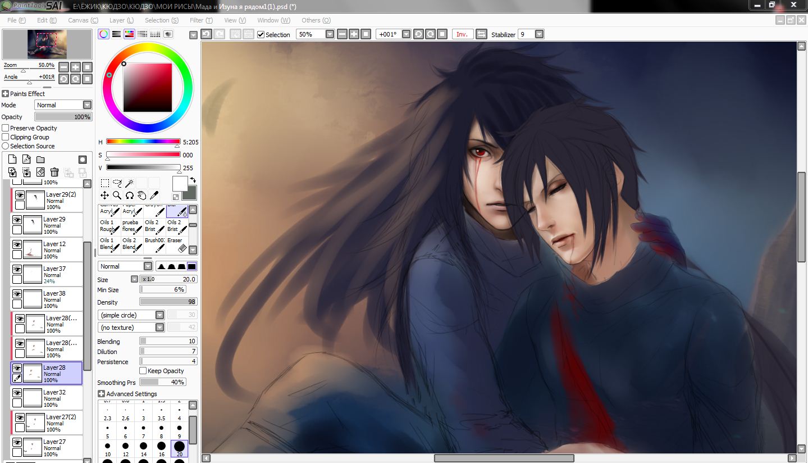Show the color wheel panel

click(103, 34)
